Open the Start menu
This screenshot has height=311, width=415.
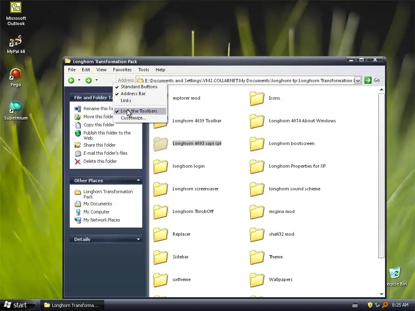tap(17, 305)
